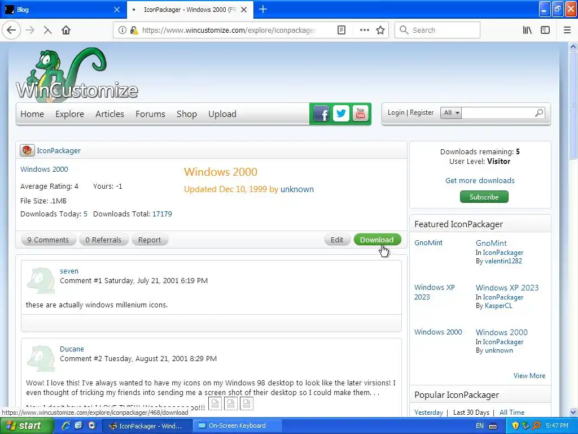The width and height of the screenshot is (578, 434).
Task: Select the All Time popular filter
Action: (x=511, y=412)
